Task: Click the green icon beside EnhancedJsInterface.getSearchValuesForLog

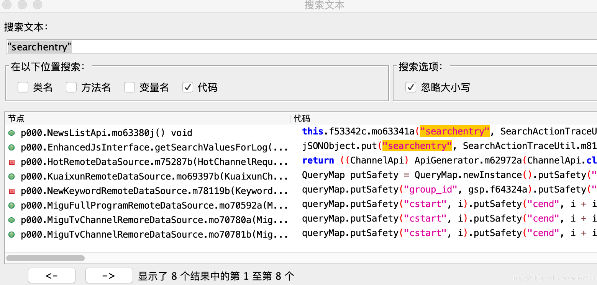Action: click(11, 147)
